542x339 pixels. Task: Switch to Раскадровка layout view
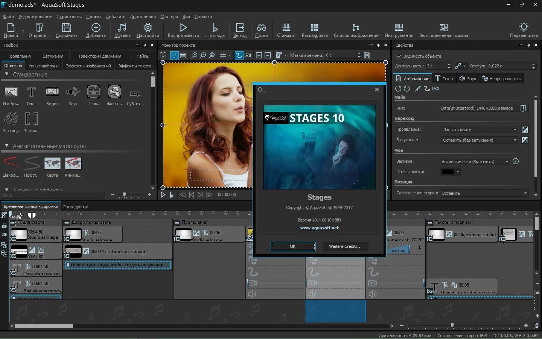[315, 30]
